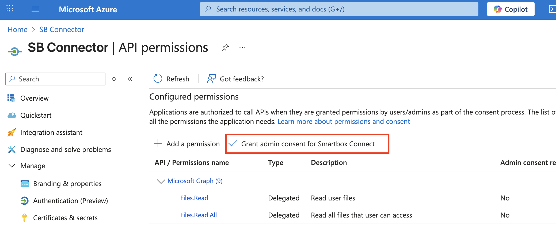
Task: Open Diagnose and solve problems
Action: (x=66, y=149)
